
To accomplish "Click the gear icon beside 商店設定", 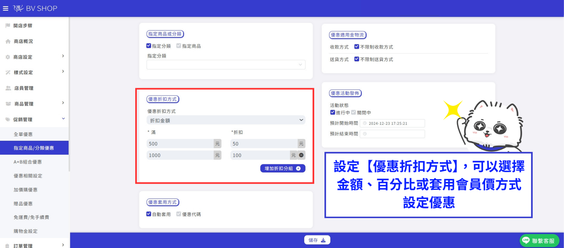I will pyautogui.click(x=7, y=57).
